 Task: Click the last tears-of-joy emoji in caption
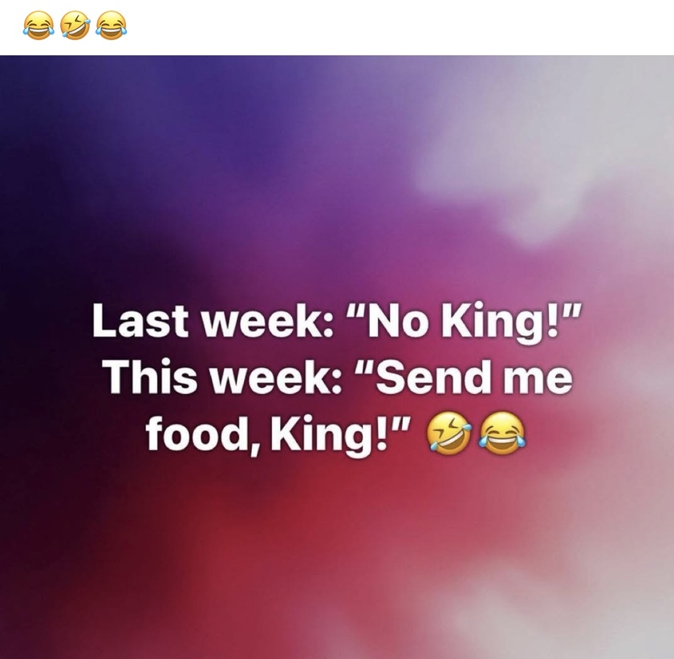pyautogui.click(x=112, y=26)
